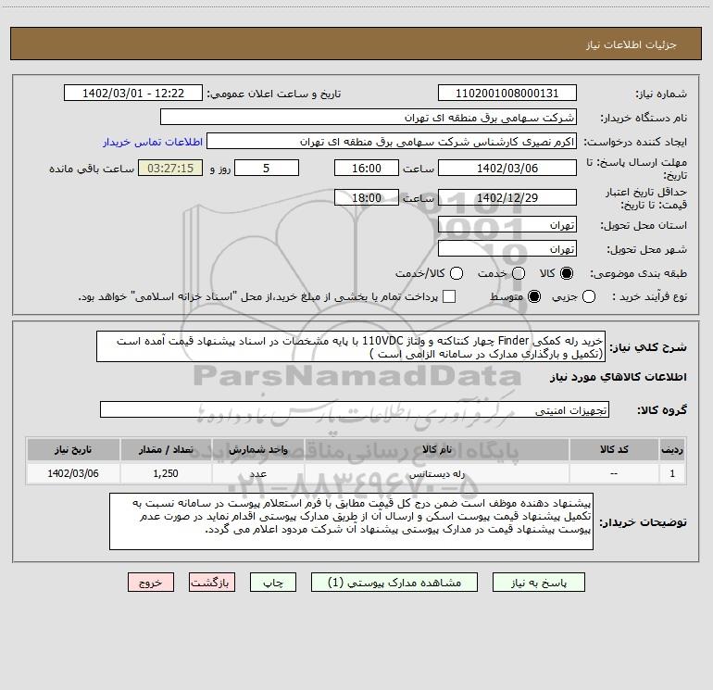Open مشاهده مدارک پیوستی (1) button
This screenshot has width=713, height=690.
[x=394, y=583]
